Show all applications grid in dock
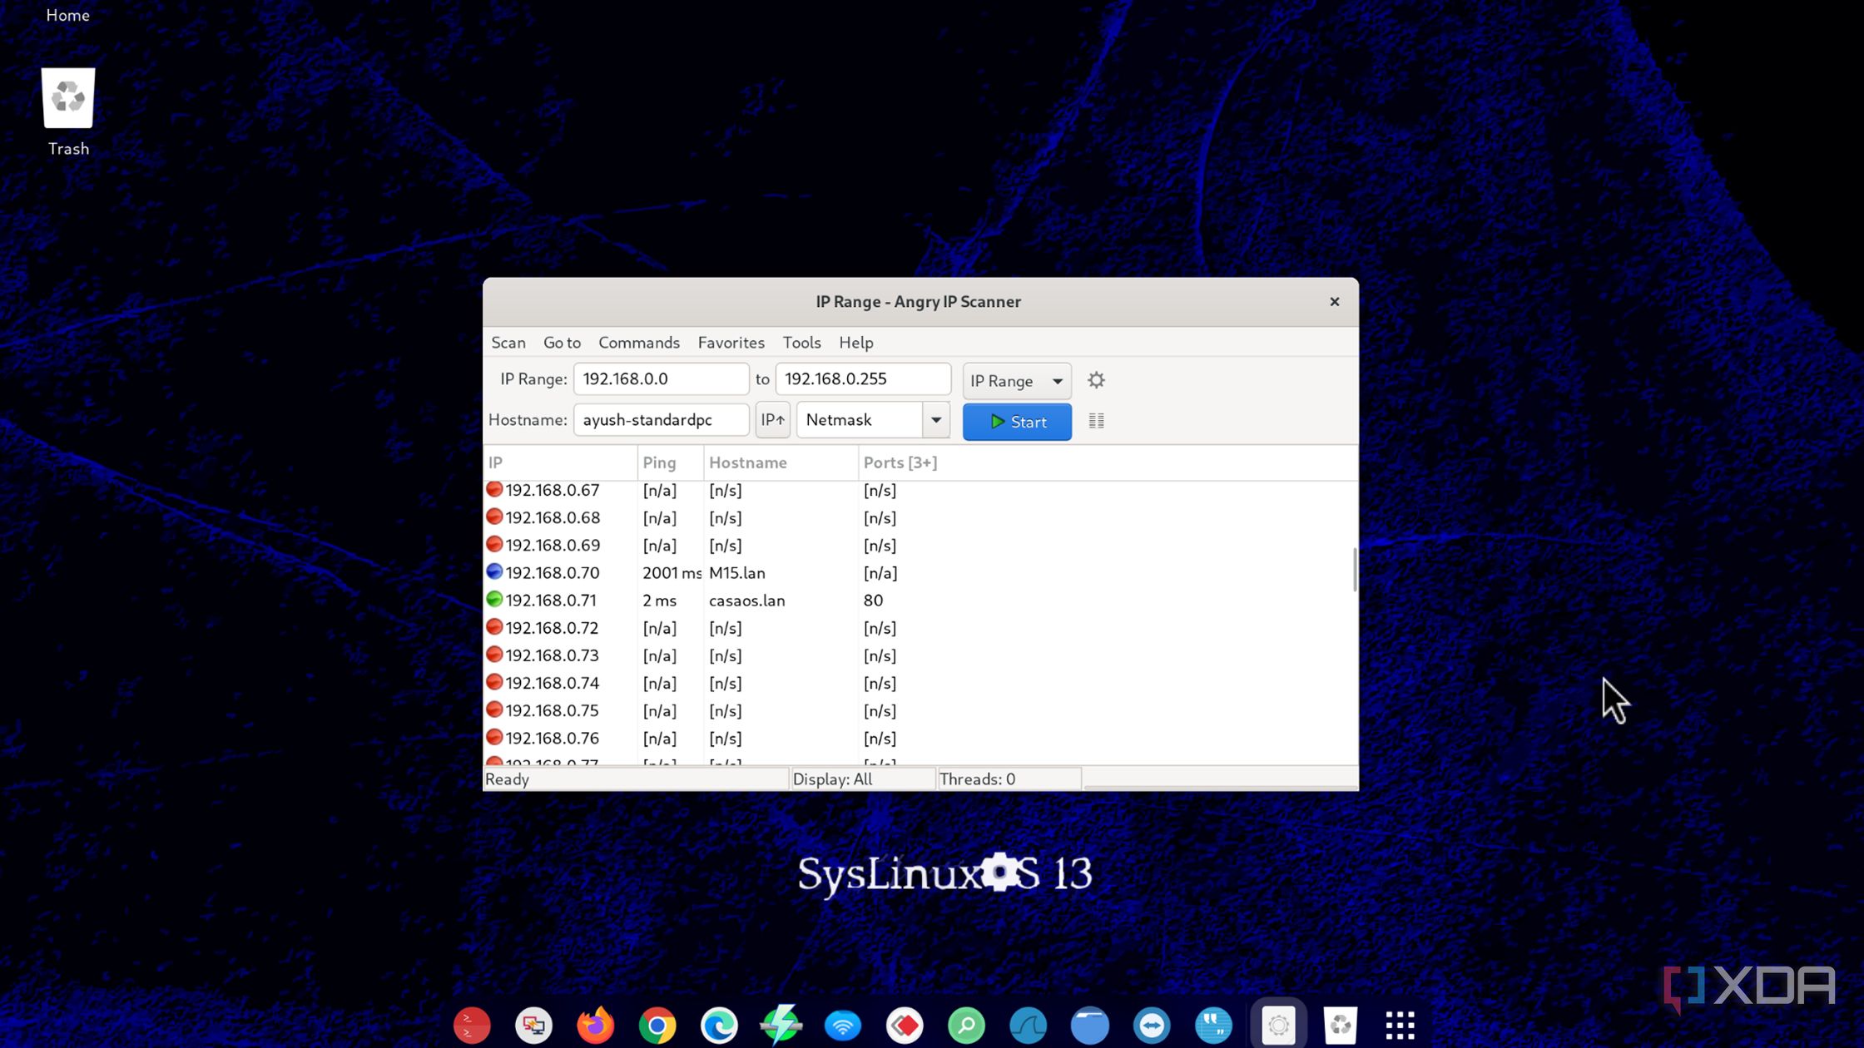The height and width of the screenshot is (1048, 1864). pyautogui.click(x=1400, y=1026)
